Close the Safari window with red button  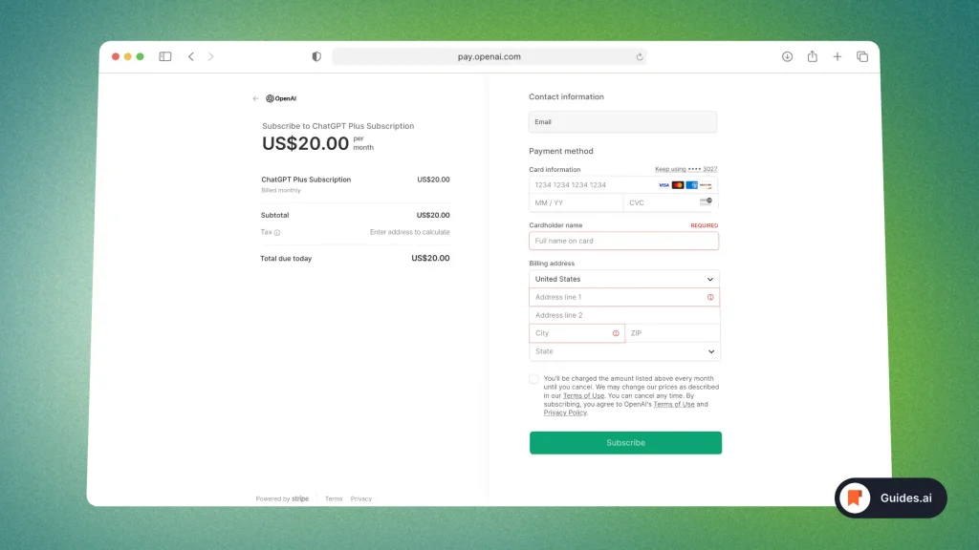click(x=116, y=56)
